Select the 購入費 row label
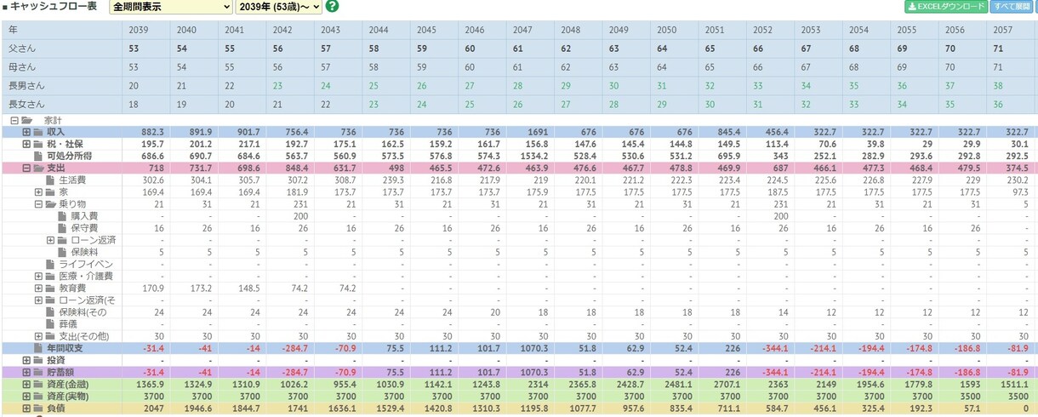The width and height of the screenshot is (1038, 417). (x=84, y=216)
